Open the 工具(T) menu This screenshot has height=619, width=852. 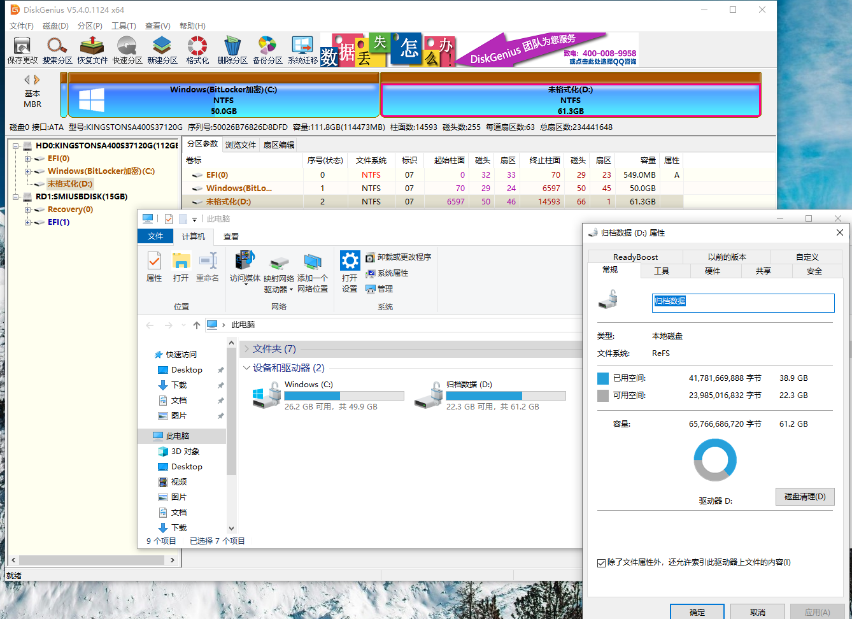(x=124, y=26)
